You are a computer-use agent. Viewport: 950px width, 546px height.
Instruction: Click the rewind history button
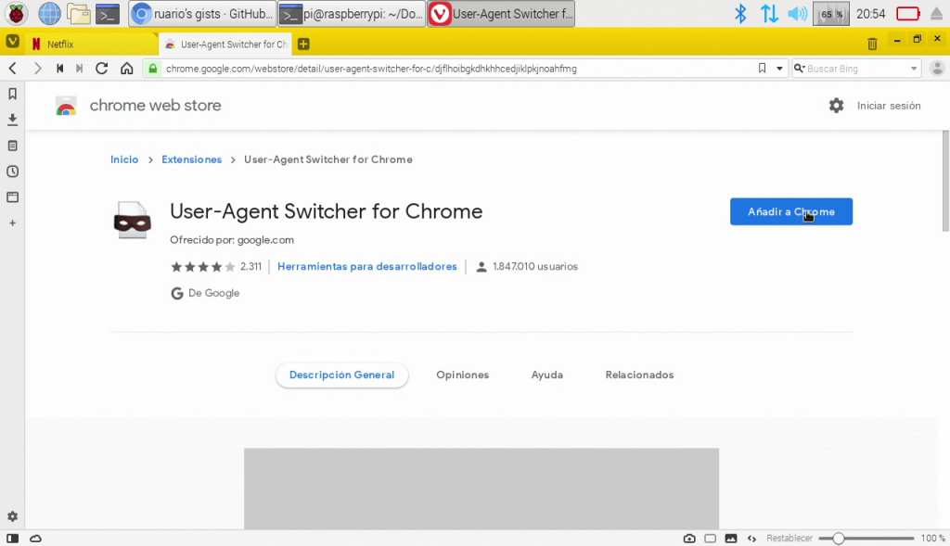tap(59, 69)
